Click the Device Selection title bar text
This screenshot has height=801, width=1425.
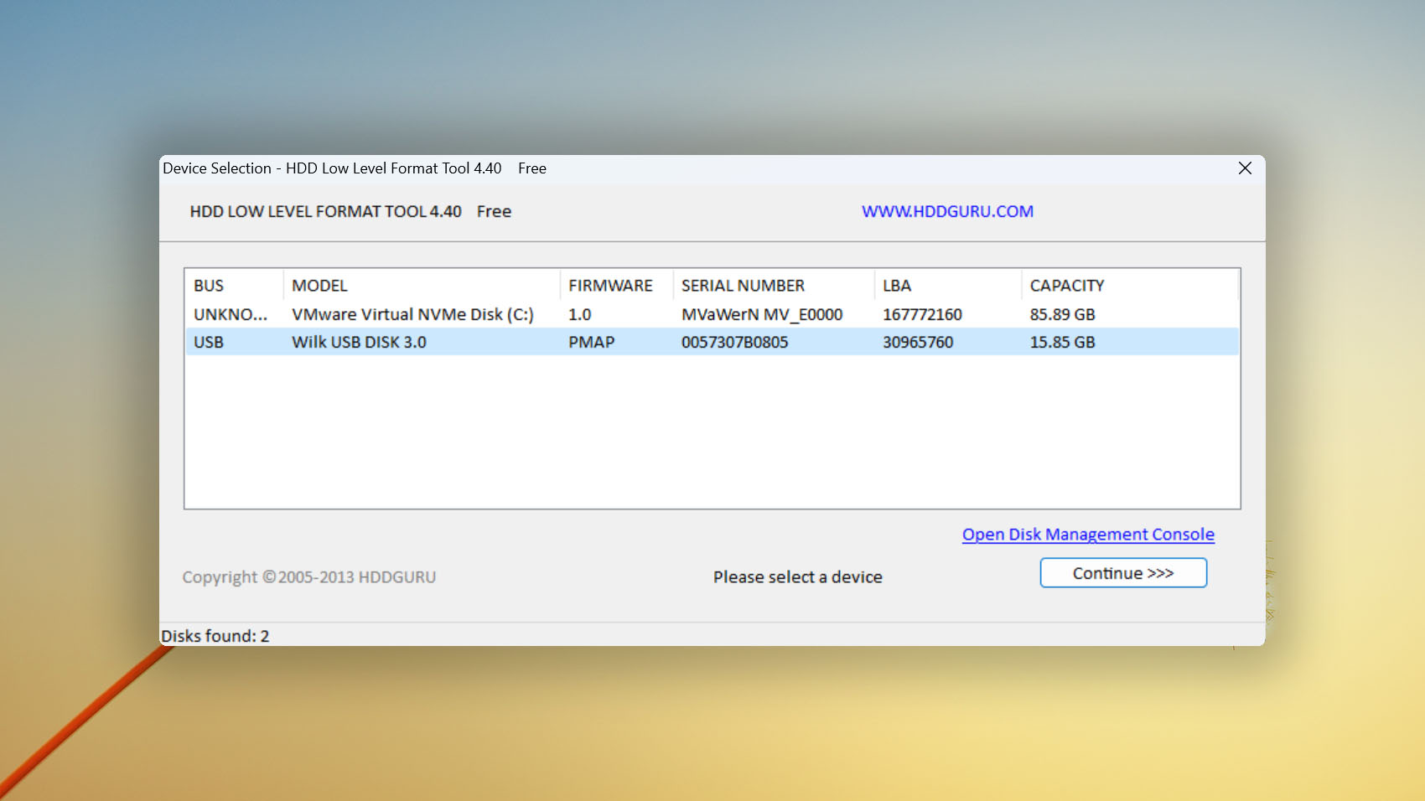click(x=354, y=168)
